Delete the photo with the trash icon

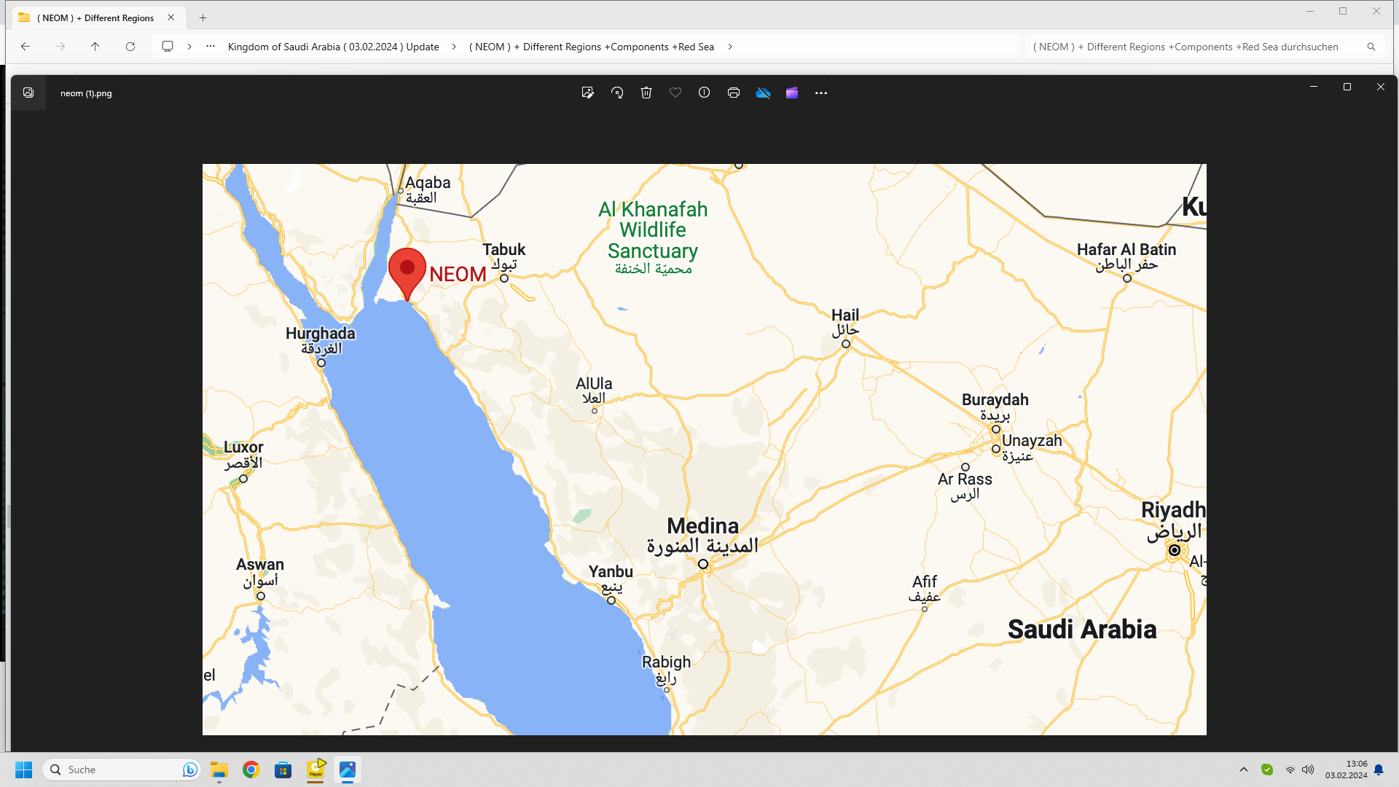click(646, 93)
